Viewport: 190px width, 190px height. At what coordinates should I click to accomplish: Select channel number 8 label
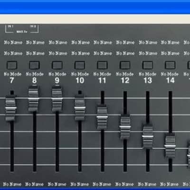34,80
